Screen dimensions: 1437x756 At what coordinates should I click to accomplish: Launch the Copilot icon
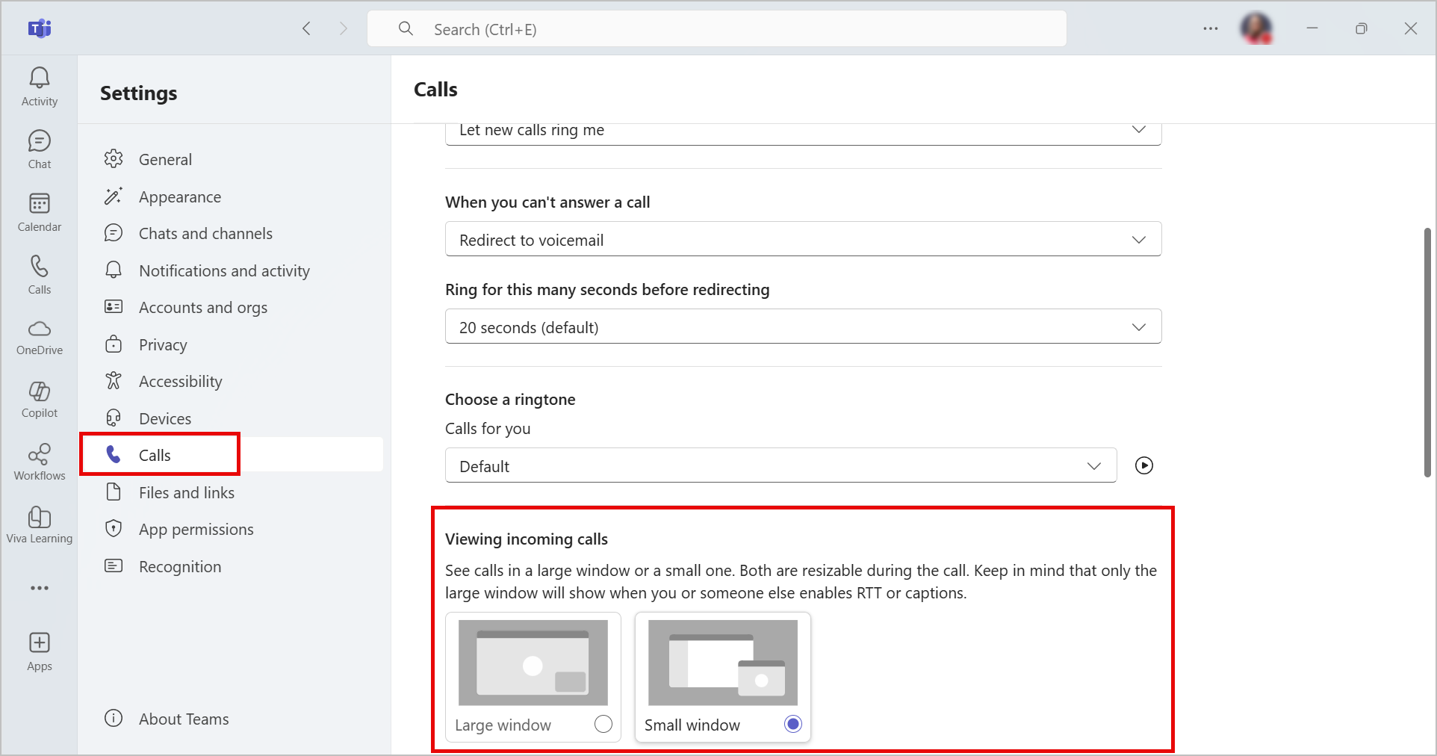coord(40,391)
